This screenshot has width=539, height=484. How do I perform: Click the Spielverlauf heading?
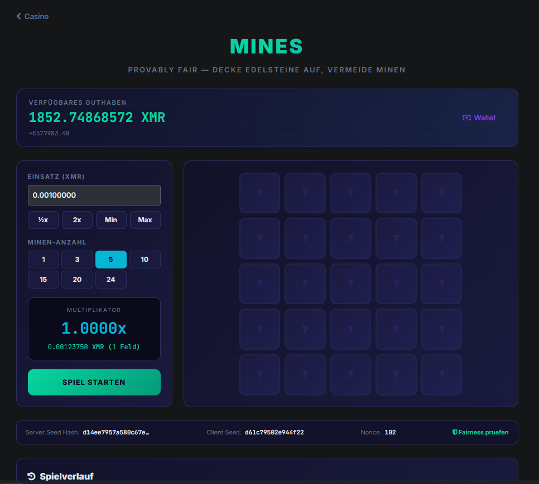[66, 476]
